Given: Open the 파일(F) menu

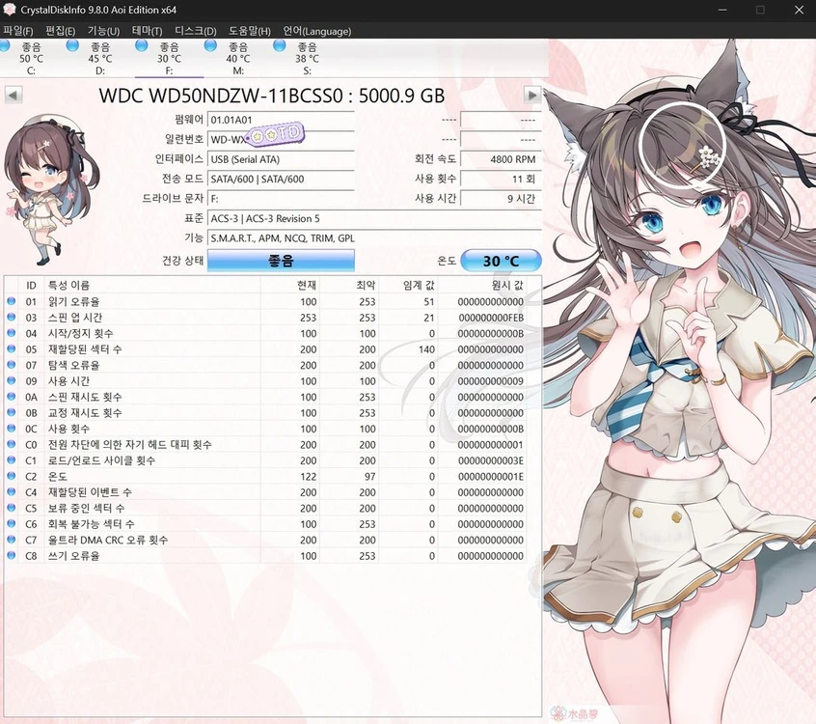Looking at the screenshot, I should click(x=17, y=31).
